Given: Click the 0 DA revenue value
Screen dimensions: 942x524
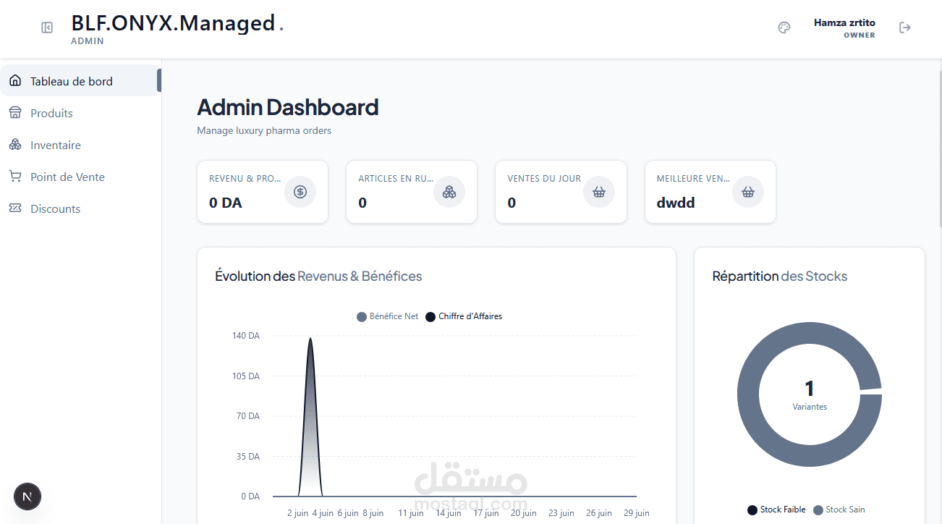Looking at the screenshot, I should pos(226,203).
